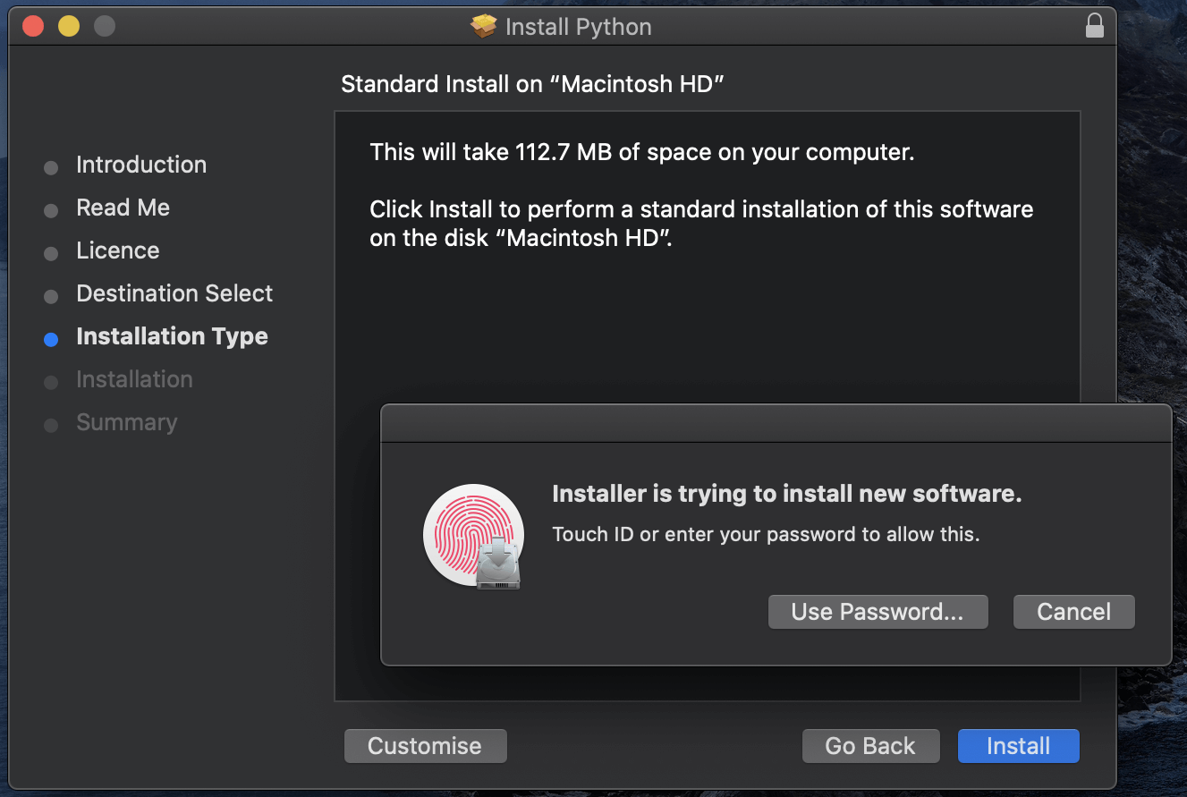Cancel the Touch ID authentication prompt
The height and width of the screenshot is (797, 1187).
[x=1073, y=612]
